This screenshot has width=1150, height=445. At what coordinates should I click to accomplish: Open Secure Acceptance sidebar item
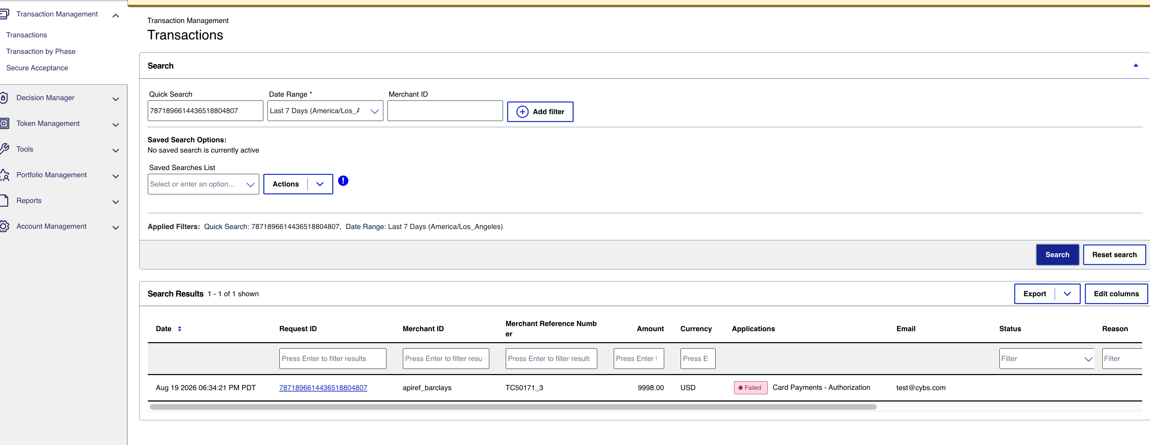point(37,68)
